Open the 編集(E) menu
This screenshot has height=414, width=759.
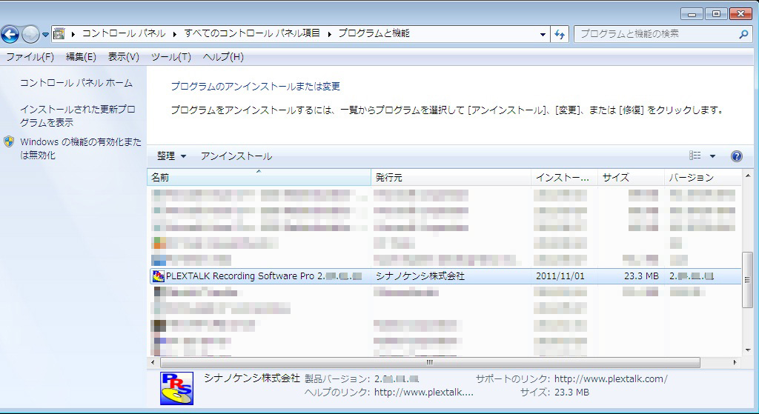point(81,57)
